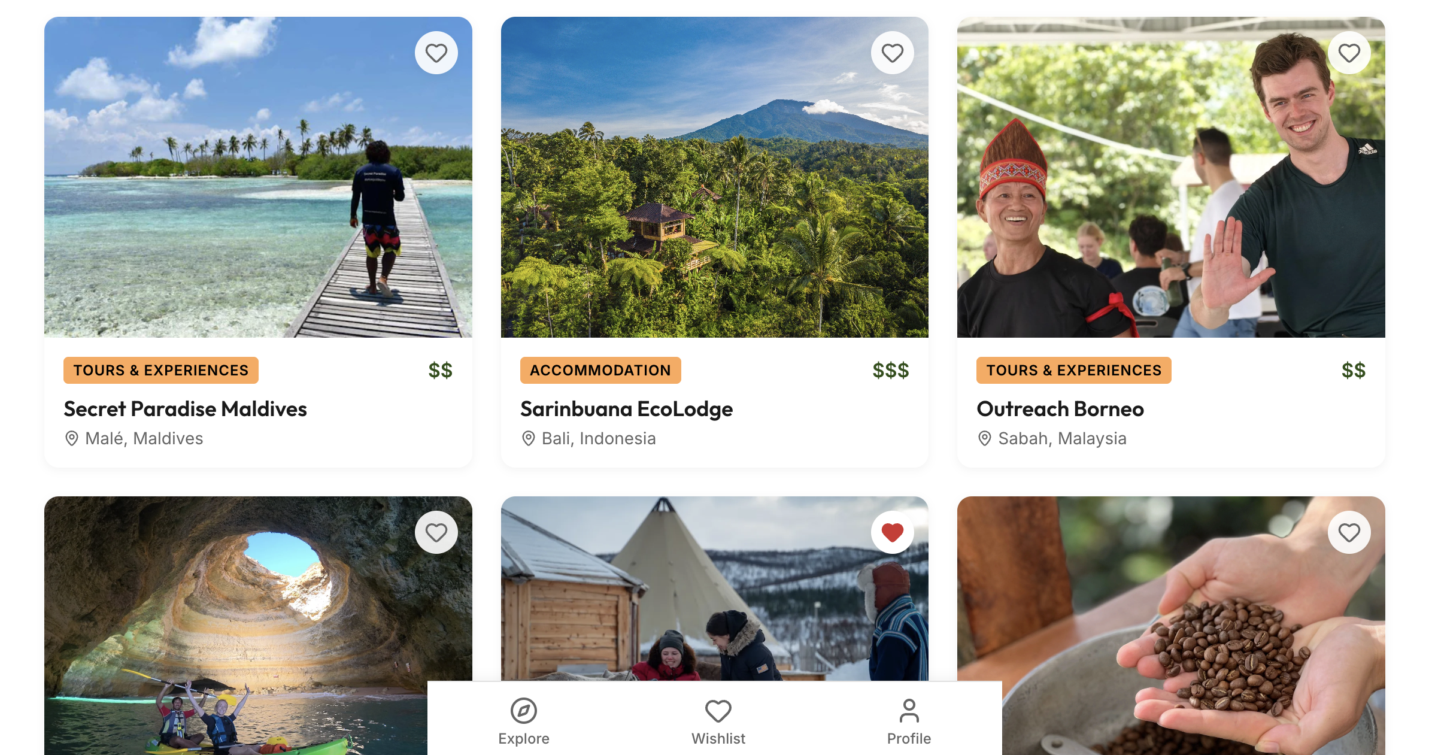Toggle the heart on Sarinbuana EcoLodge card
The height and width of the screenshot is (755, 1432).
(x=892, y=53)
